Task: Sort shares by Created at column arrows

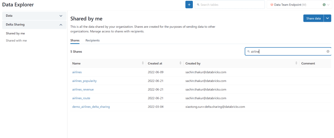Action: click(180, 63)
